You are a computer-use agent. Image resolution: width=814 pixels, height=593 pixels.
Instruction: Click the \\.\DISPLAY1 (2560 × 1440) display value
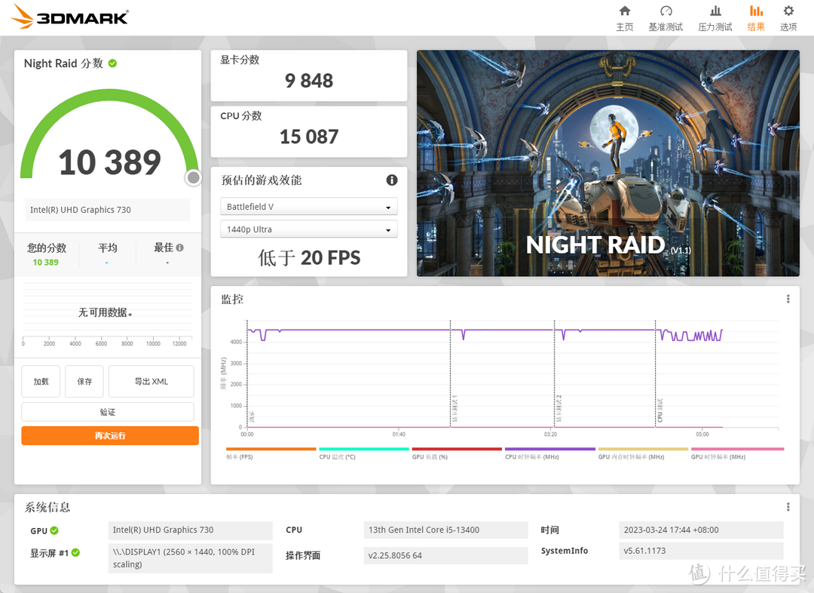click(191, 558)
